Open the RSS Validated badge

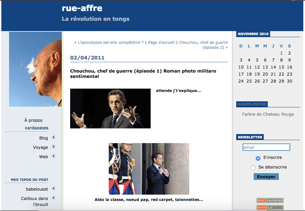click(x=270, y=200)
